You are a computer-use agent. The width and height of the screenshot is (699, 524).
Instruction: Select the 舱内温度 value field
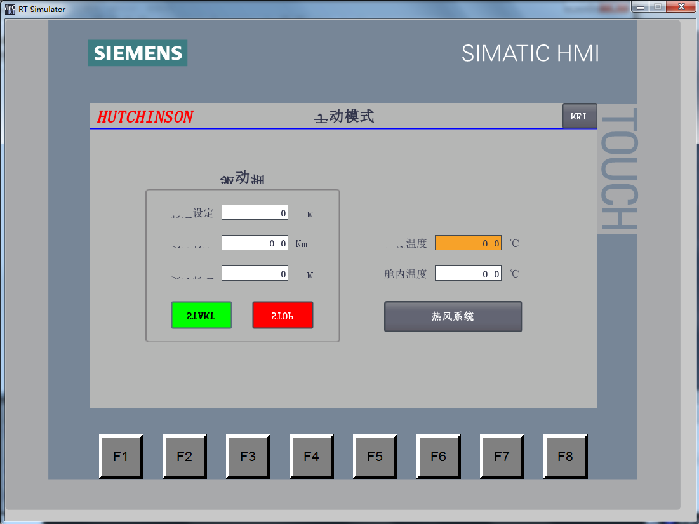[x=468, y=273]
